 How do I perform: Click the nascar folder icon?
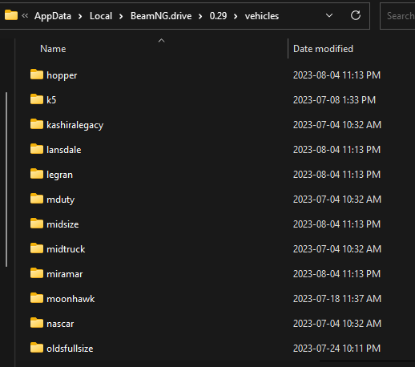tap(37, 323)
